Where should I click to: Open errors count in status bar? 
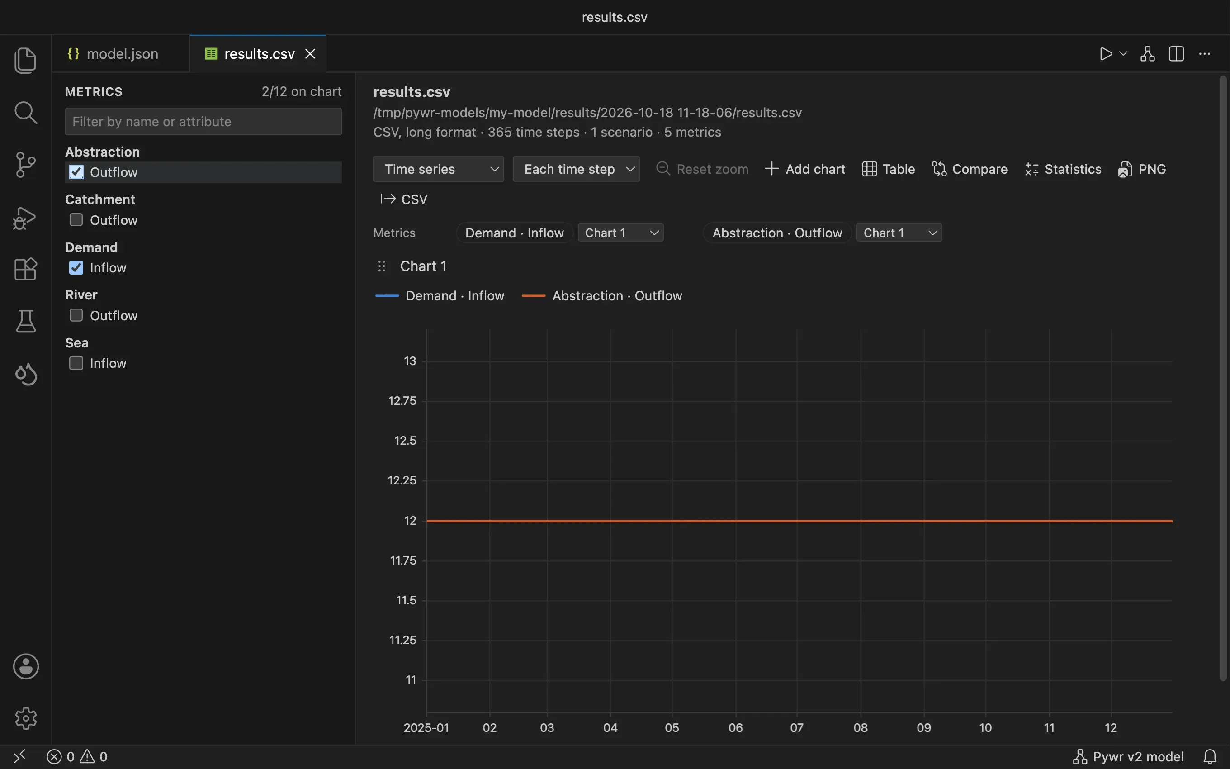click(x=61, y=757)
